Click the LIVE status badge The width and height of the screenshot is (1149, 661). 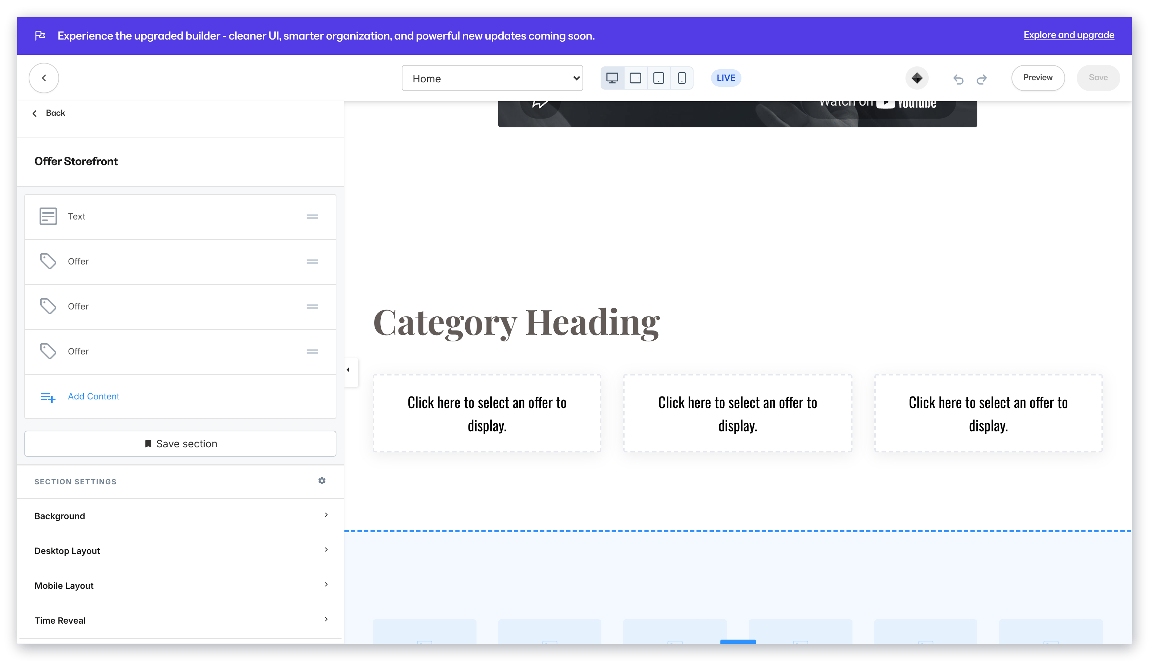(726, 78)
